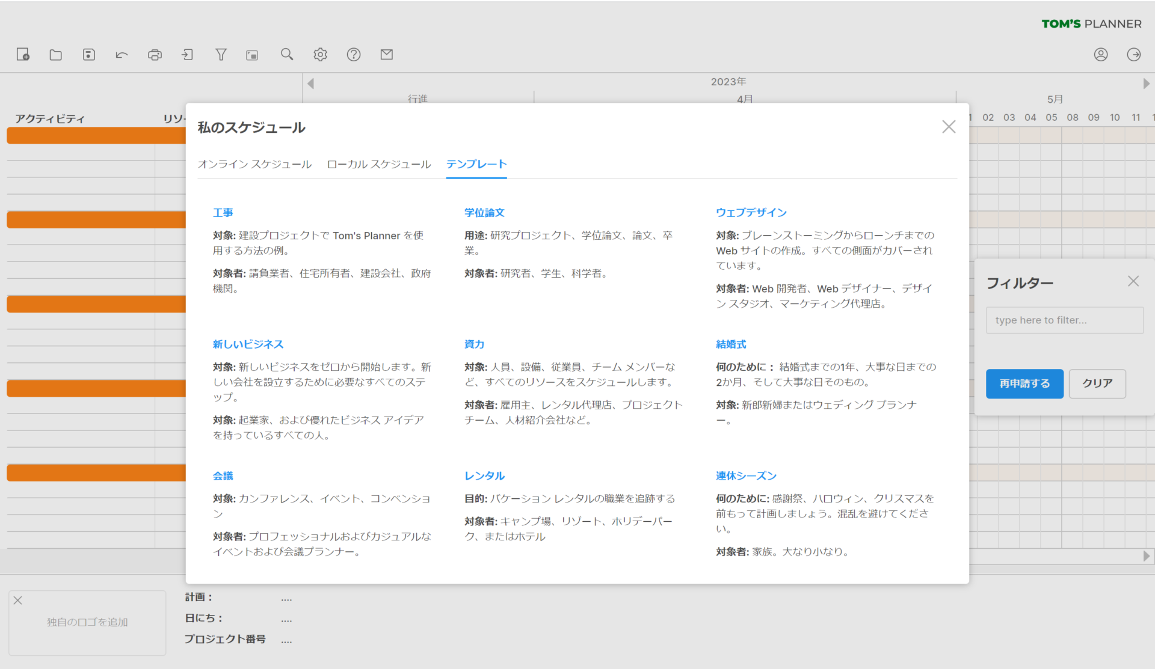Click the save disk icon
The width and height of the screenshot is (1155, 669).
point(89,55)
